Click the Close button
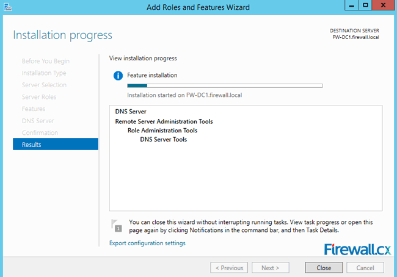Image resolution: width=397 pixels, height=277 pixels. pyautogui.click(x=324, y=268)
